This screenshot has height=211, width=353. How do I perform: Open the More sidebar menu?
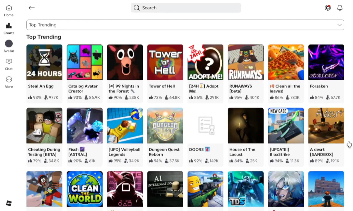coord(9,82)
